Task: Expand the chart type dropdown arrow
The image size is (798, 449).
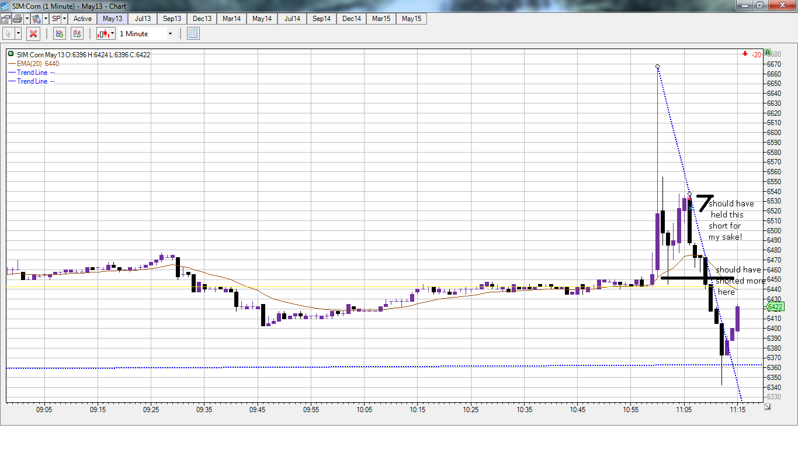Action: [112, 34]
